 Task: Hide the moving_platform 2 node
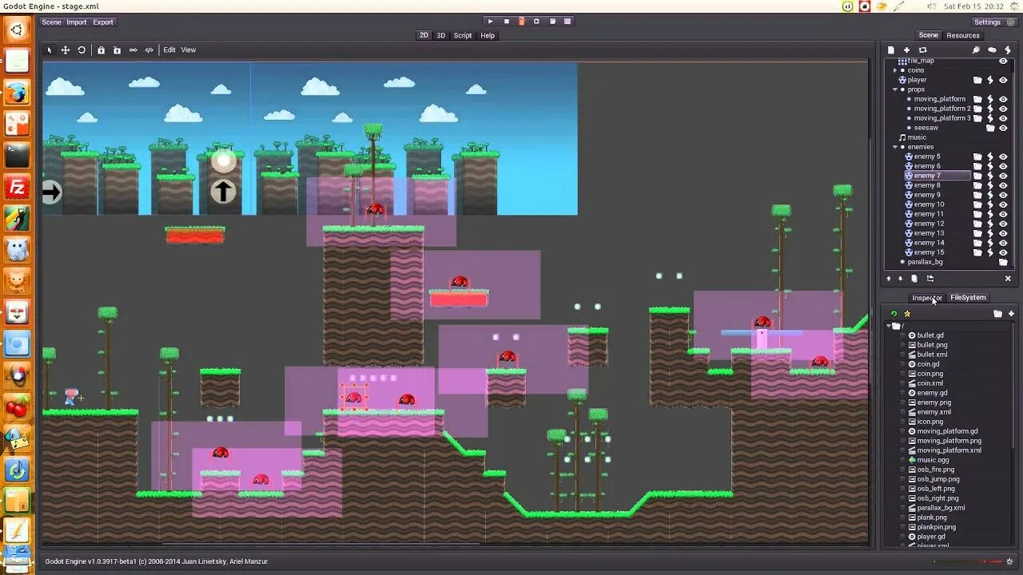[1003, 108]
